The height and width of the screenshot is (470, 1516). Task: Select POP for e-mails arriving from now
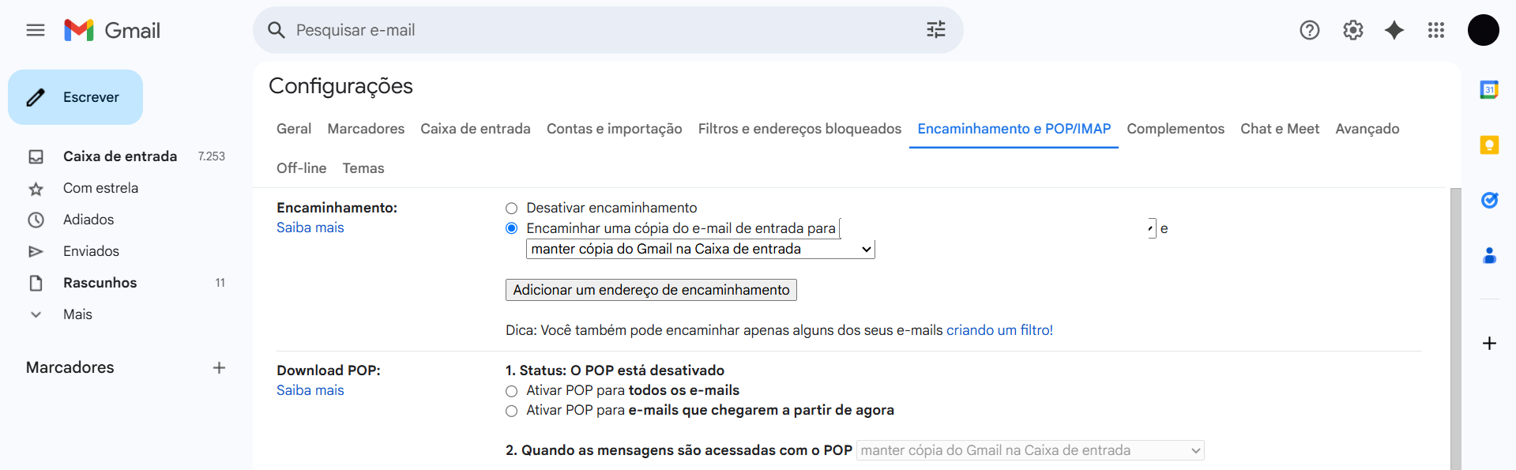(x=512, y=411)
